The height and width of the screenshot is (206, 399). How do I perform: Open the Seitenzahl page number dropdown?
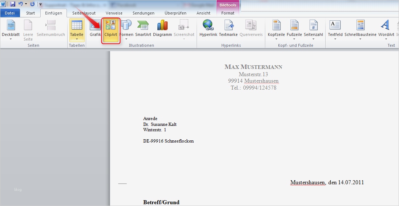313,38
